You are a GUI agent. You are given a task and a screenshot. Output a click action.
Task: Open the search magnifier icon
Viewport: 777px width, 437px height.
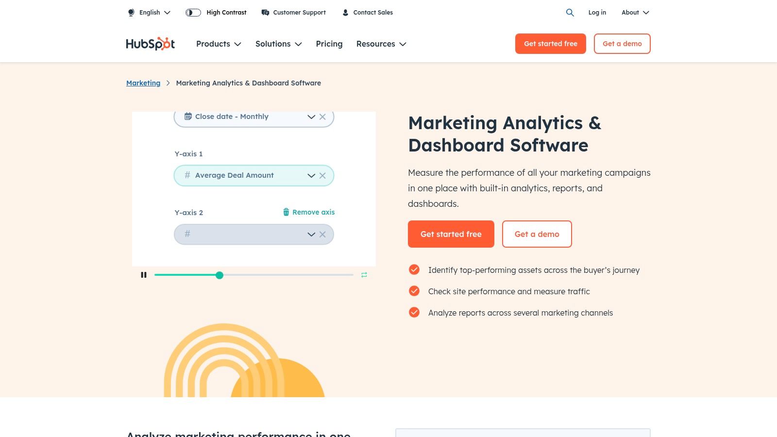(x=570, y=13)
